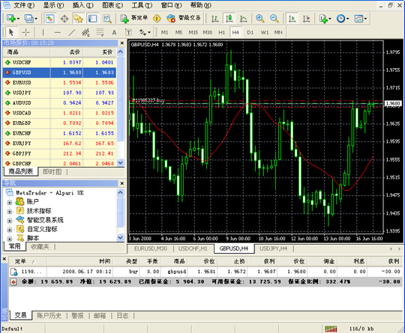Open the new chart dropdown arrow
This screenshot has height=333, width=405.
(x=18, y=19)
